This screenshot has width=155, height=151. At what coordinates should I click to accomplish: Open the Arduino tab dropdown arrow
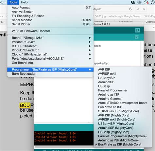coord(136,37)
